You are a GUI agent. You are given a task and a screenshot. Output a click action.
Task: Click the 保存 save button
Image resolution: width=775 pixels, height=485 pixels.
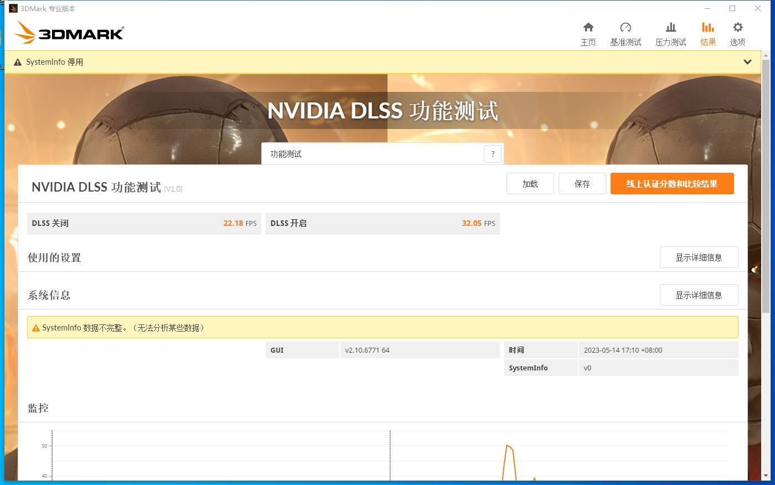582,184
